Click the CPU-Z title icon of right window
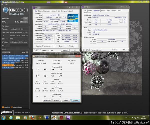Viewport: 150px width, 125px height. [83, 7]
